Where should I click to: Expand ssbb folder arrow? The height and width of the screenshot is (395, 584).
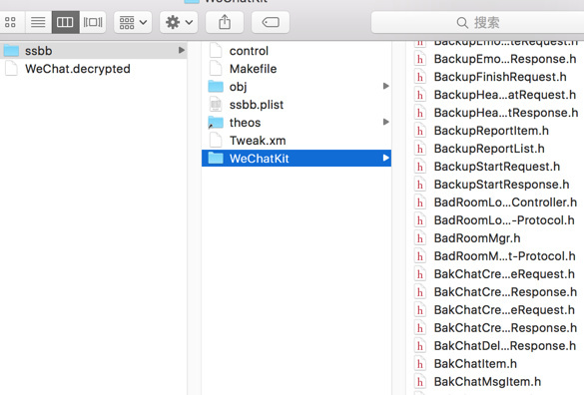click(182, 50)
